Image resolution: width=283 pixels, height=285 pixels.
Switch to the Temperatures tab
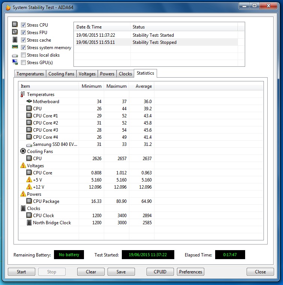(x=30, y=74)
